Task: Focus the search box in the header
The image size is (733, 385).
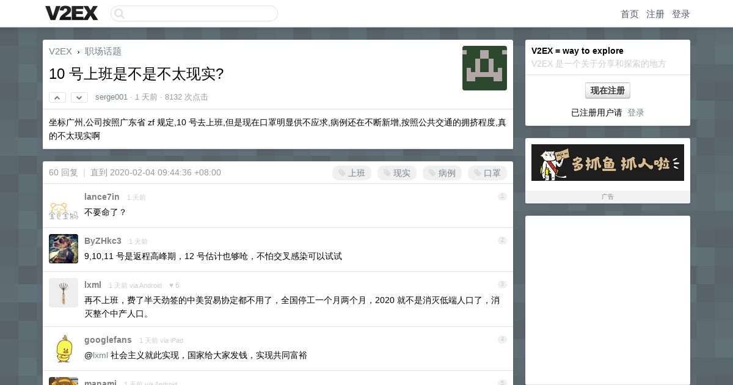Action: coord(194,13)
